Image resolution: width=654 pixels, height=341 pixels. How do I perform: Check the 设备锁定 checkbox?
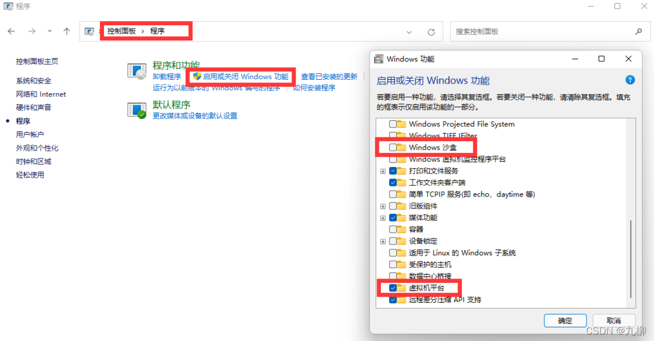click(x=393, y=241)
